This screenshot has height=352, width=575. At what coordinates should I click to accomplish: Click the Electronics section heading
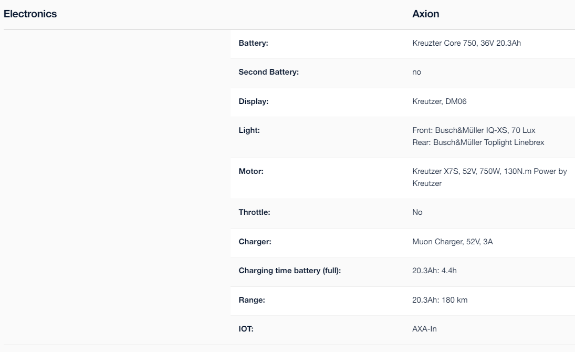(30, 14)
